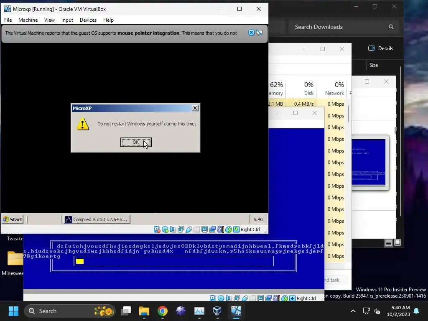The height and width of the screenshot is (321, 428).
Task: Sort by the Size column header
Action: coord(374,65)
